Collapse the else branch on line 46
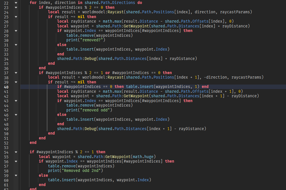The width and height of the screenshot is (286, 190). [x=16, y=115]
